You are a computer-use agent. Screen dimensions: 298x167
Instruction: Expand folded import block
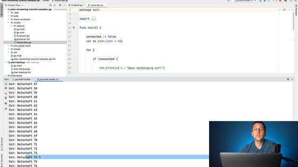pos(94,19)
